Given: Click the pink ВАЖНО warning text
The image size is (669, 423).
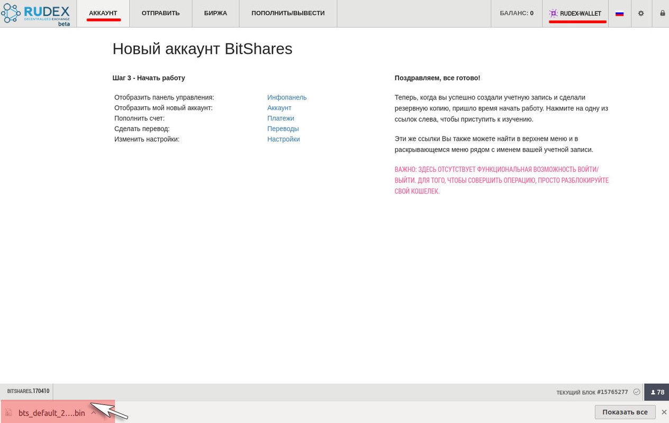Looking at the screenshot, I should (x=502, y=180).
